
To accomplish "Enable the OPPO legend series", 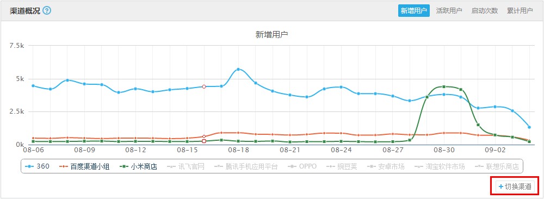I will [x=302, y=166].
